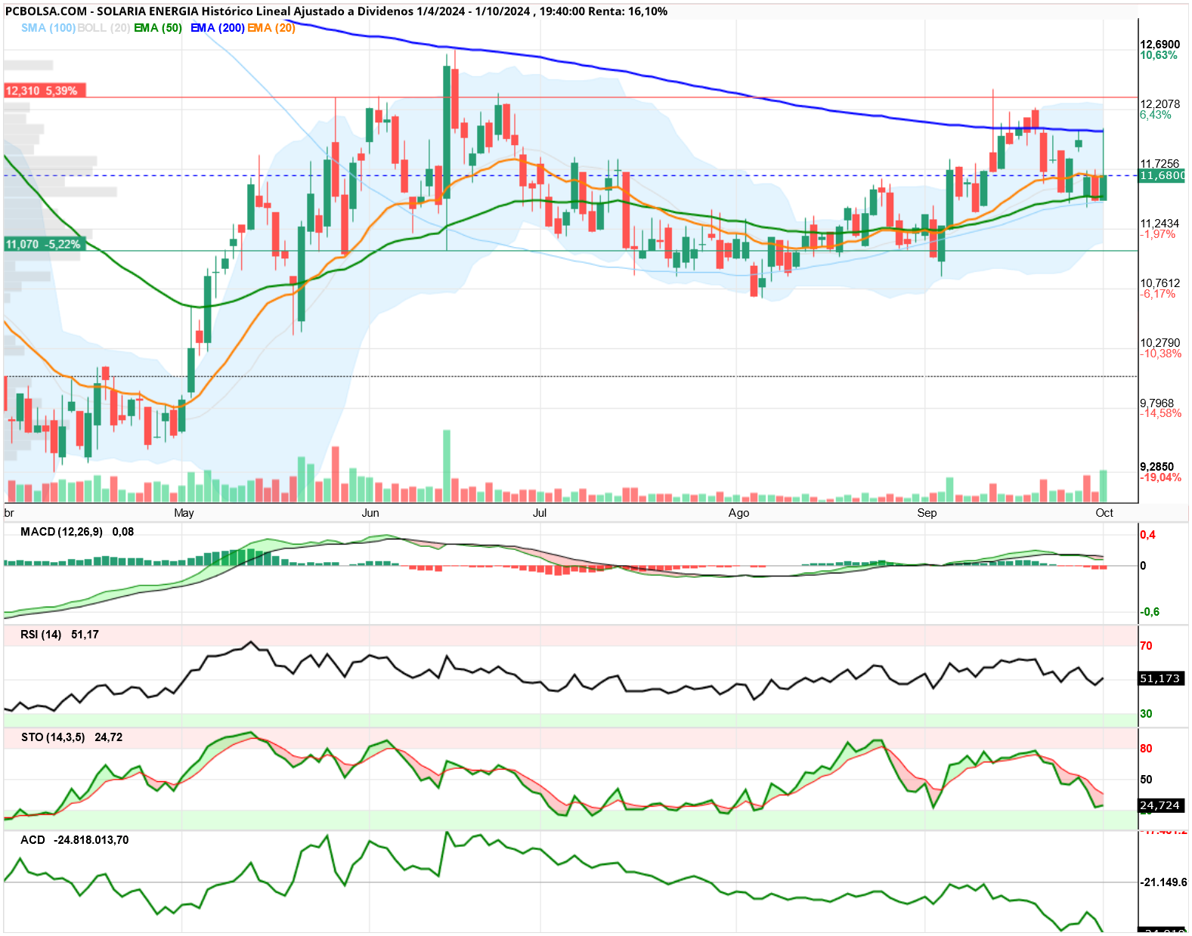Click the 12,2078 price axis label
Viewport: 1192px width, 936px height.
(1159, 104)
